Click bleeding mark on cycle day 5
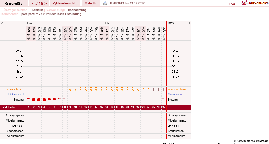 (x=49, y=99)
